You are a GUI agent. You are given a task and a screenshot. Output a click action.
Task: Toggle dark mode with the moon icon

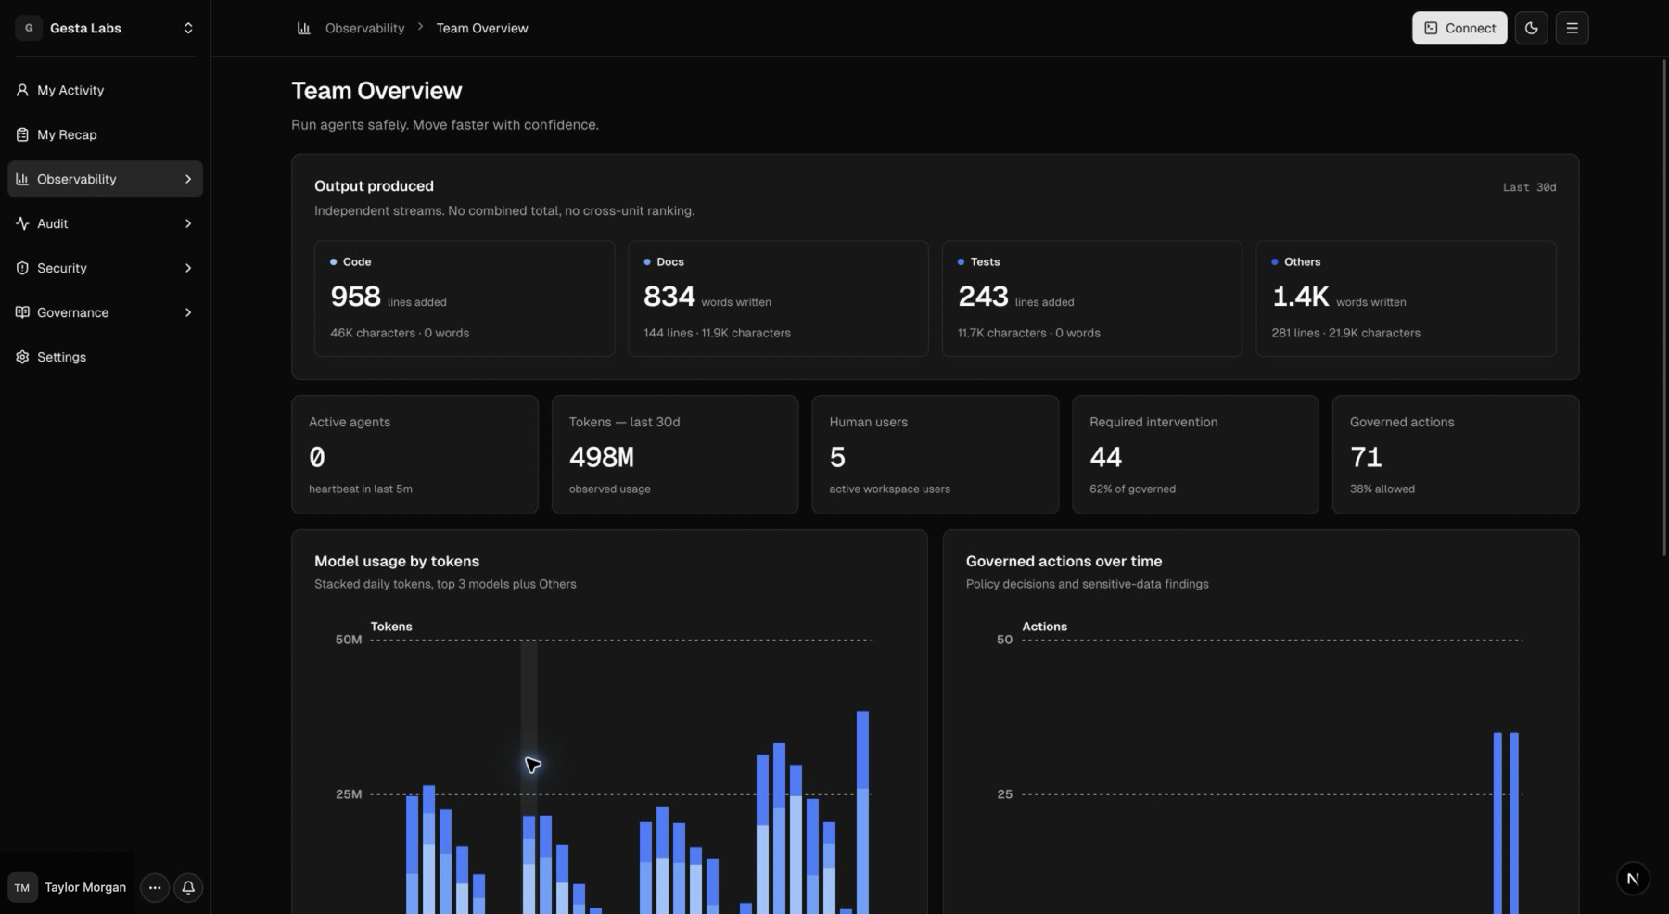coord(1532,28)
